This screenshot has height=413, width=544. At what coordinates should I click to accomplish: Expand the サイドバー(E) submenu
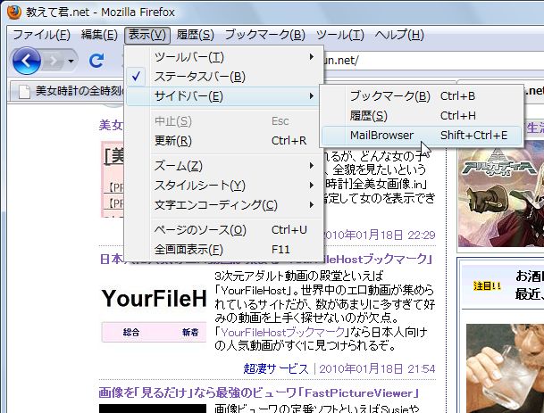coord(224,96)
